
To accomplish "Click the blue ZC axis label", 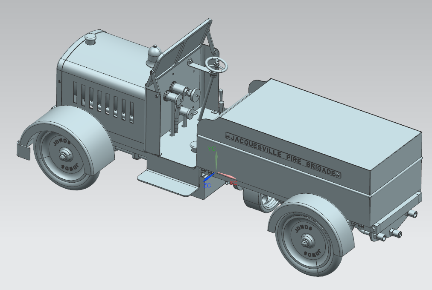I will coord(207,185).
